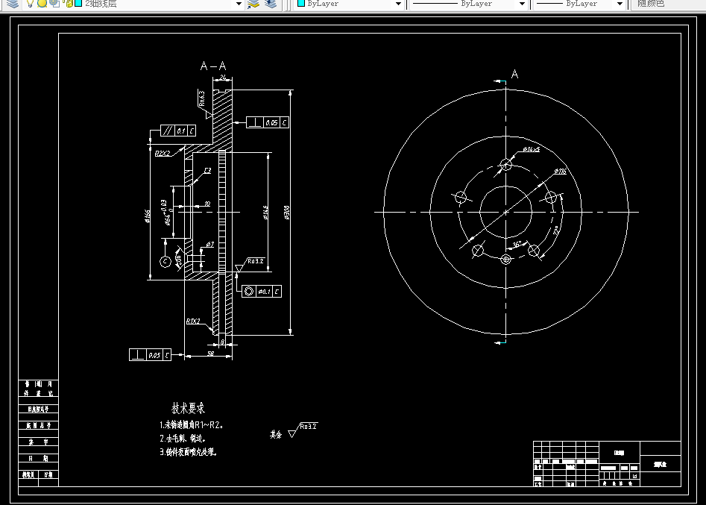Click the cyan ByLayer color swatch
The width and height of the screenshot is (706, 505).
(x=301, y=4)
